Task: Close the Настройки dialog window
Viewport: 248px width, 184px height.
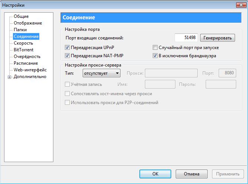Action: coord(241,5)
